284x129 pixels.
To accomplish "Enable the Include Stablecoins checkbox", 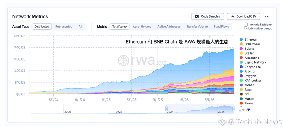I will (246, 25).
